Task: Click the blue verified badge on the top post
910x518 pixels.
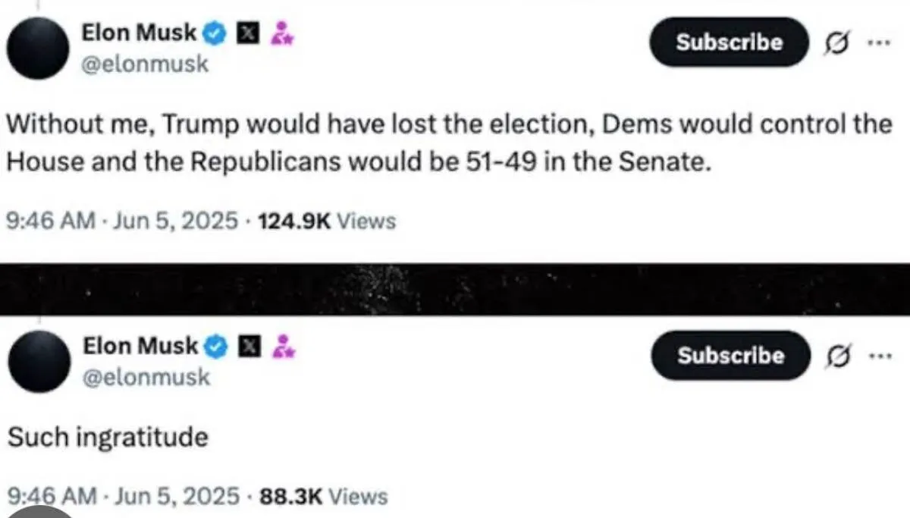Action: point(215,33)
